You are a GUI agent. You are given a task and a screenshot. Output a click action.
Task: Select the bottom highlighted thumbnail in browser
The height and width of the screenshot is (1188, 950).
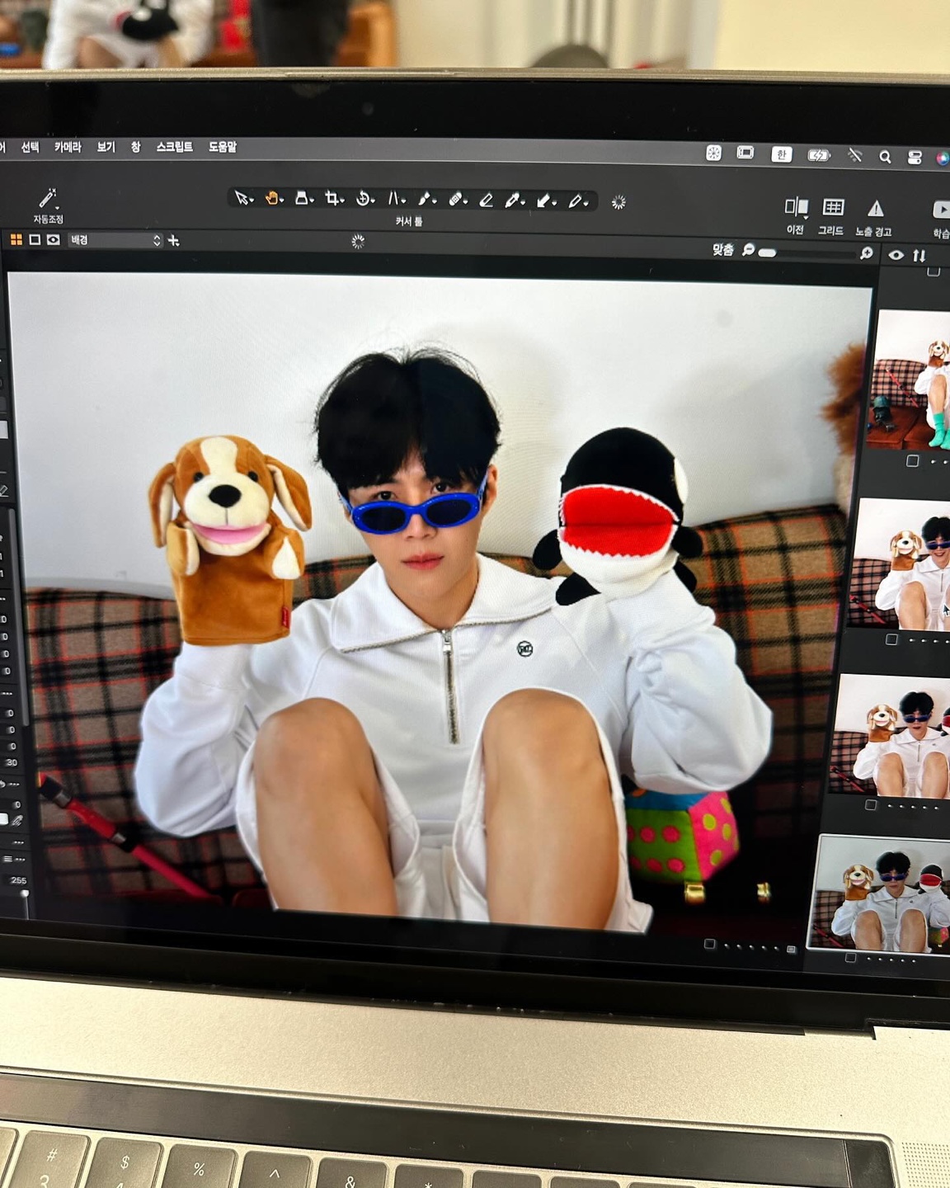click(x=882, y=894)
